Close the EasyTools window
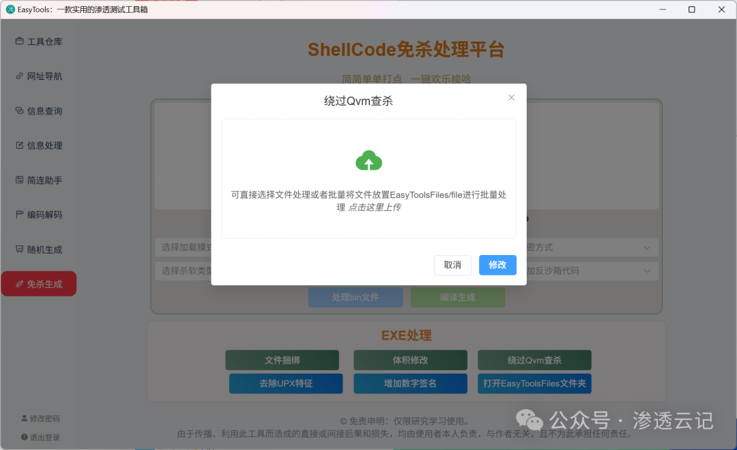Image resolution: width=737 pixels, height=450 pixels. pyautogui.click(x=721, y=10)
